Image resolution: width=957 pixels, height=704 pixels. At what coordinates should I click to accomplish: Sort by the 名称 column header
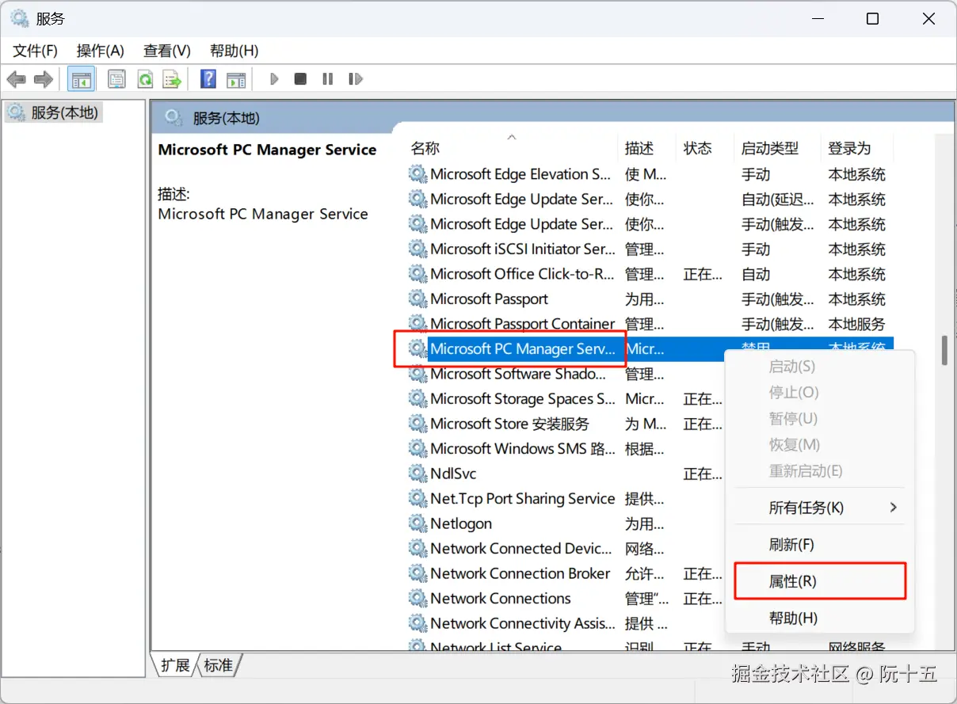(512, 148)
